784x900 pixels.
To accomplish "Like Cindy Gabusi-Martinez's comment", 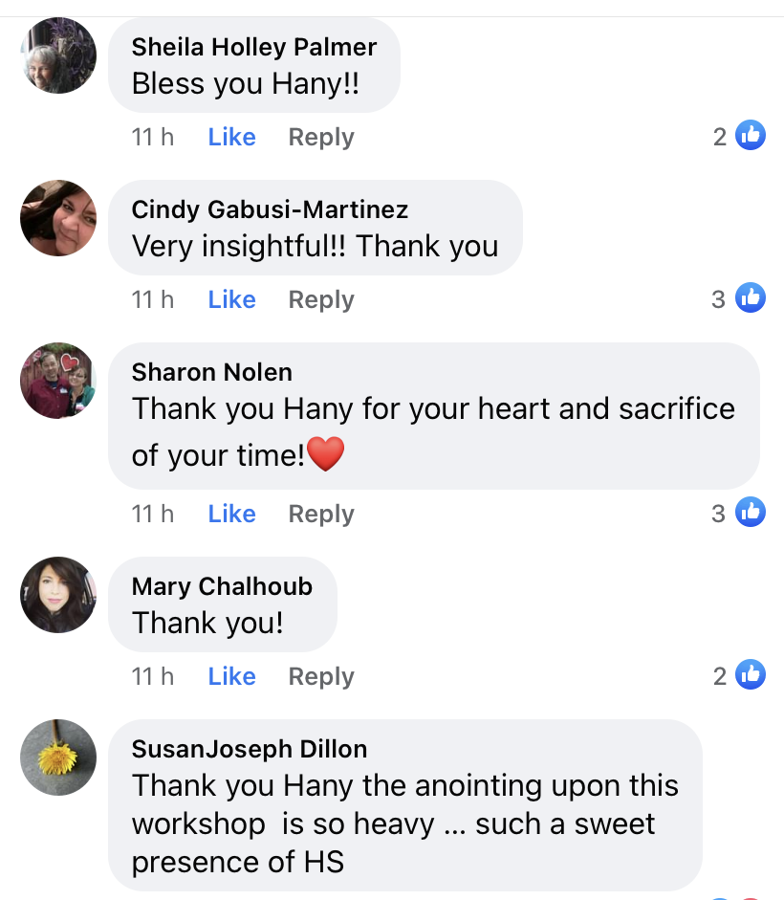I will [232, 299].
